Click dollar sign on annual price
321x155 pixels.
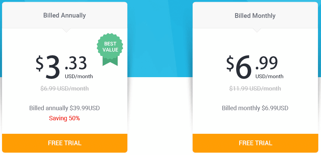[x=40, y=63]
